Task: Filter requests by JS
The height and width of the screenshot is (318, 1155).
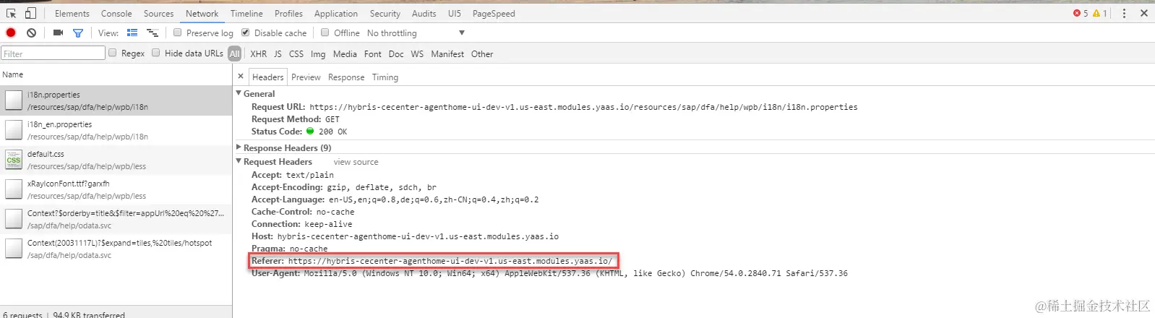Action: coord(278,54)
